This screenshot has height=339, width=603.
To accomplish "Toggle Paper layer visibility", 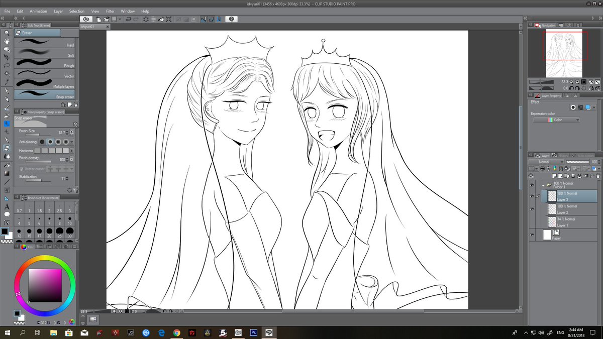I will tap(532, 235).
